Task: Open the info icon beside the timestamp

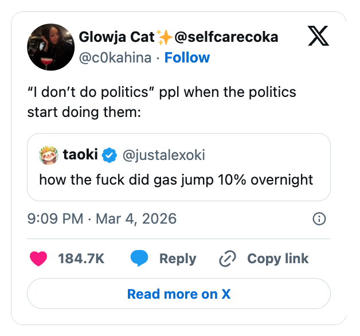Action: [319, 218]
